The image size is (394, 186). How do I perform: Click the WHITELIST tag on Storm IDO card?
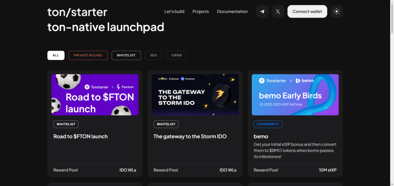tap(166, 124)
